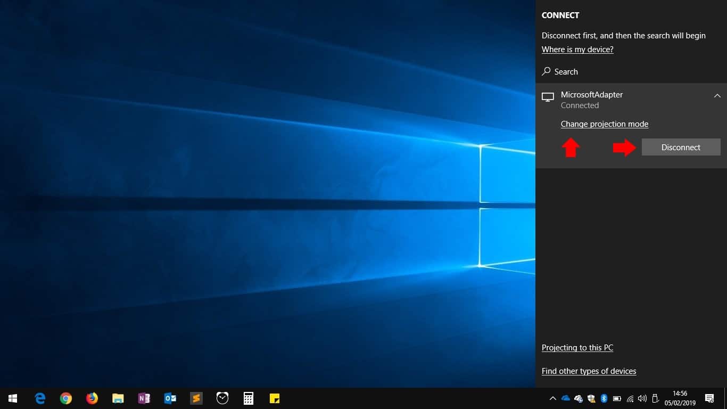Screen dimensions: 727x409
Task: Collapse the MicrosoftAdapter device entry chevron
Action: point(717,96)
